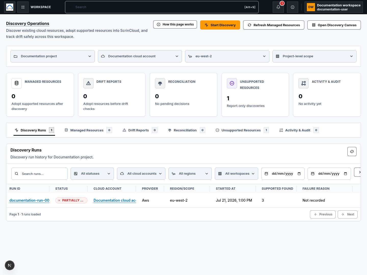The image size is (367, 275).
Task: Click the refresh icon in Discovery Runs panel
Action: (x=352, y=152)
